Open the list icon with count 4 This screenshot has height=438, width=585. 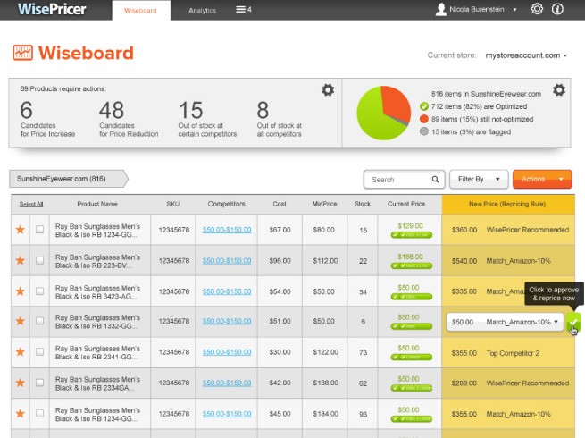(243, 9)
